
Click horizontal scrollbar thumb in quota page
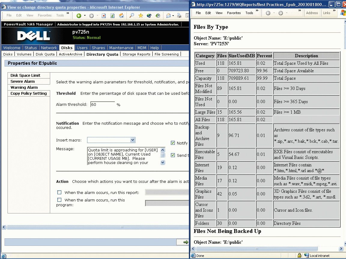point(122,227)
